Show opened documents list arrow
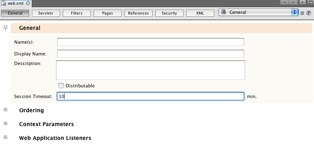This screenshot has width=314, height=152. coord(302,2)
